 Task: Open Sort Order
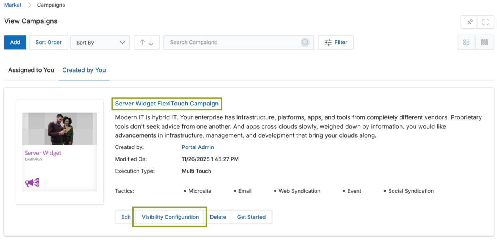(49, 42)
